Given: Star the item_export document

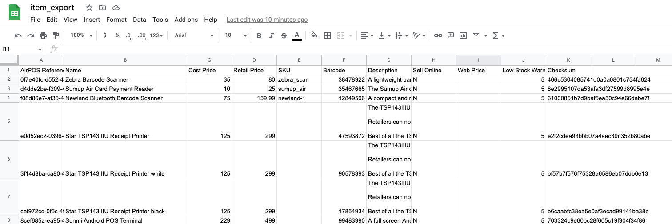Looking at the screenshot, I should tap(89, 8).
